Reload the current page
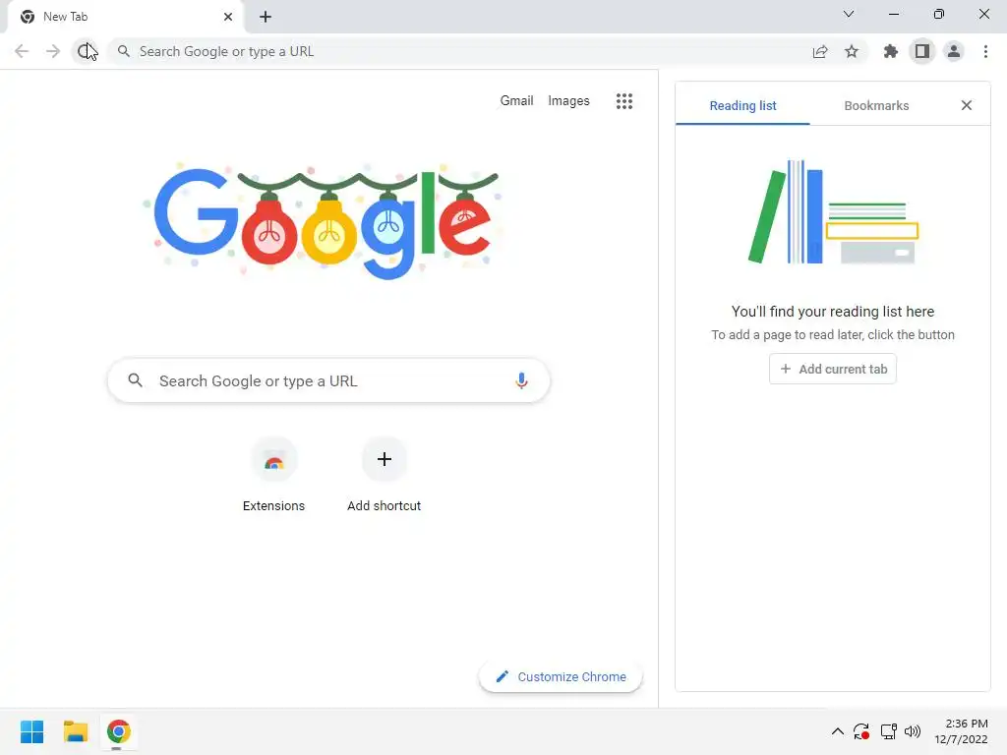This screenshot has height=755, width=1007. [86, 51]
